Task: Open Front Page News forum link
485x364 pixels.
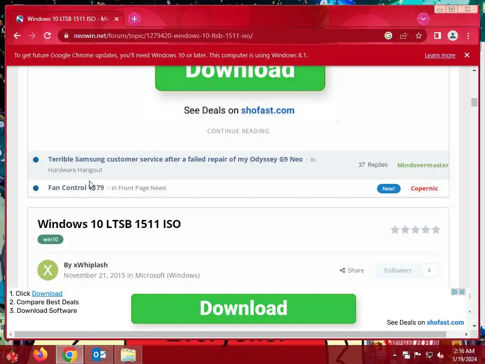Action: 142,188
